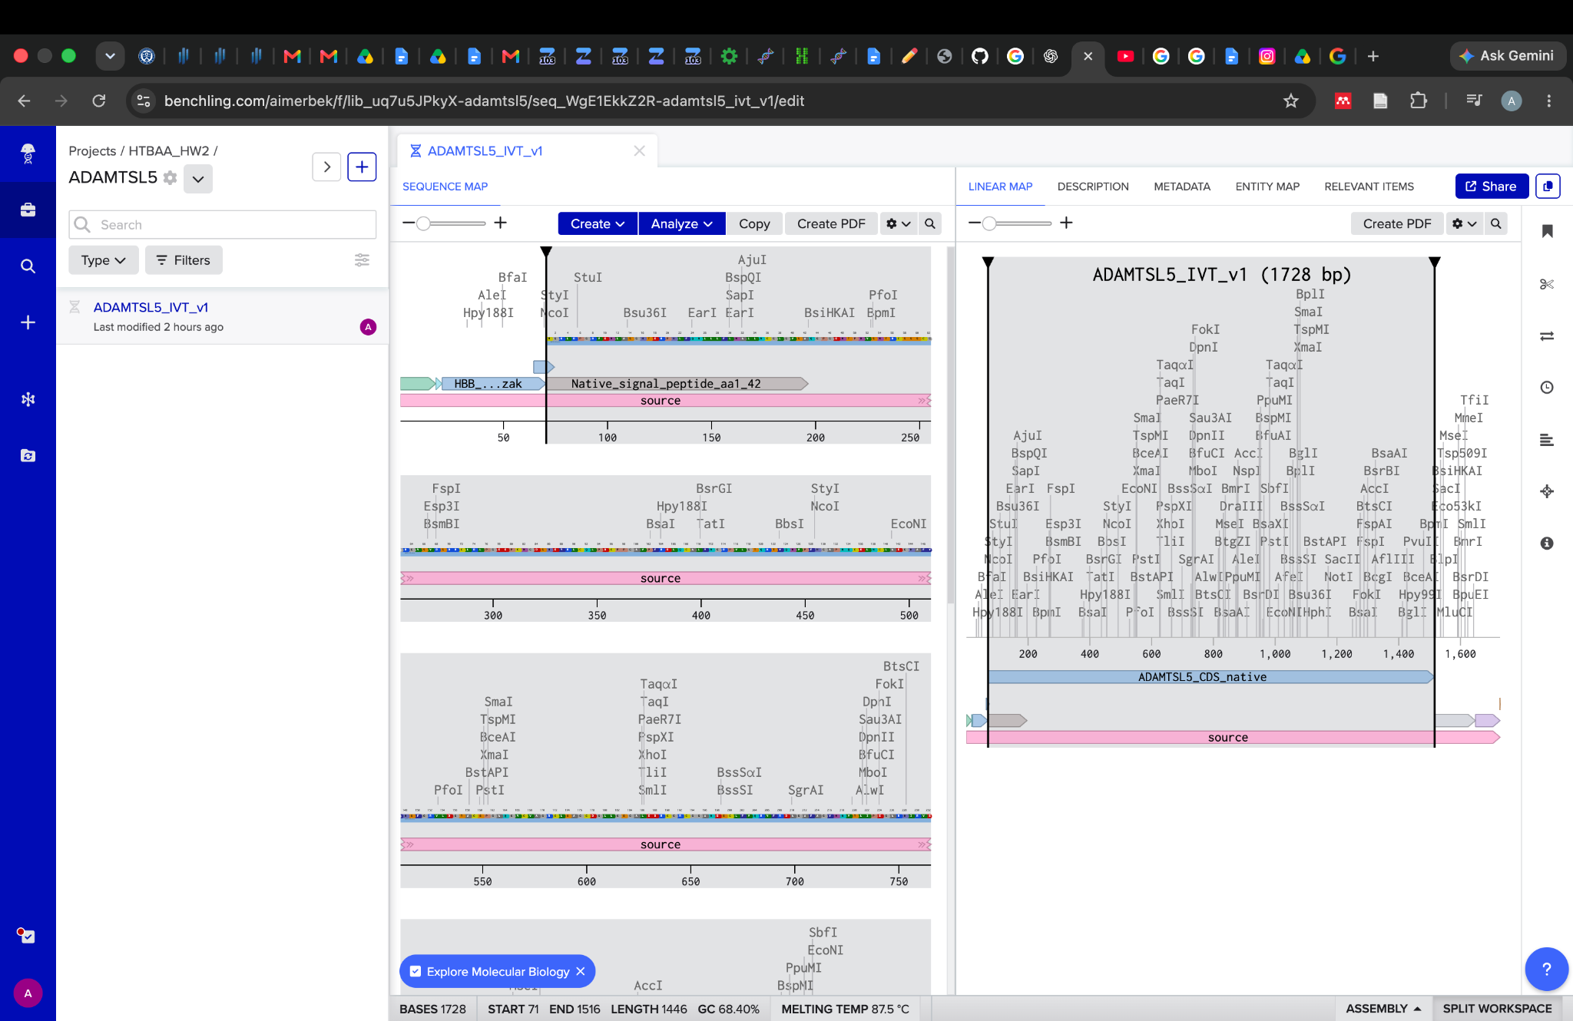Screen dimensions: 1573x1021
Task: Switch to the DESCRIPTION tab
Action: pyautogui.click(x=1093, y=187)
